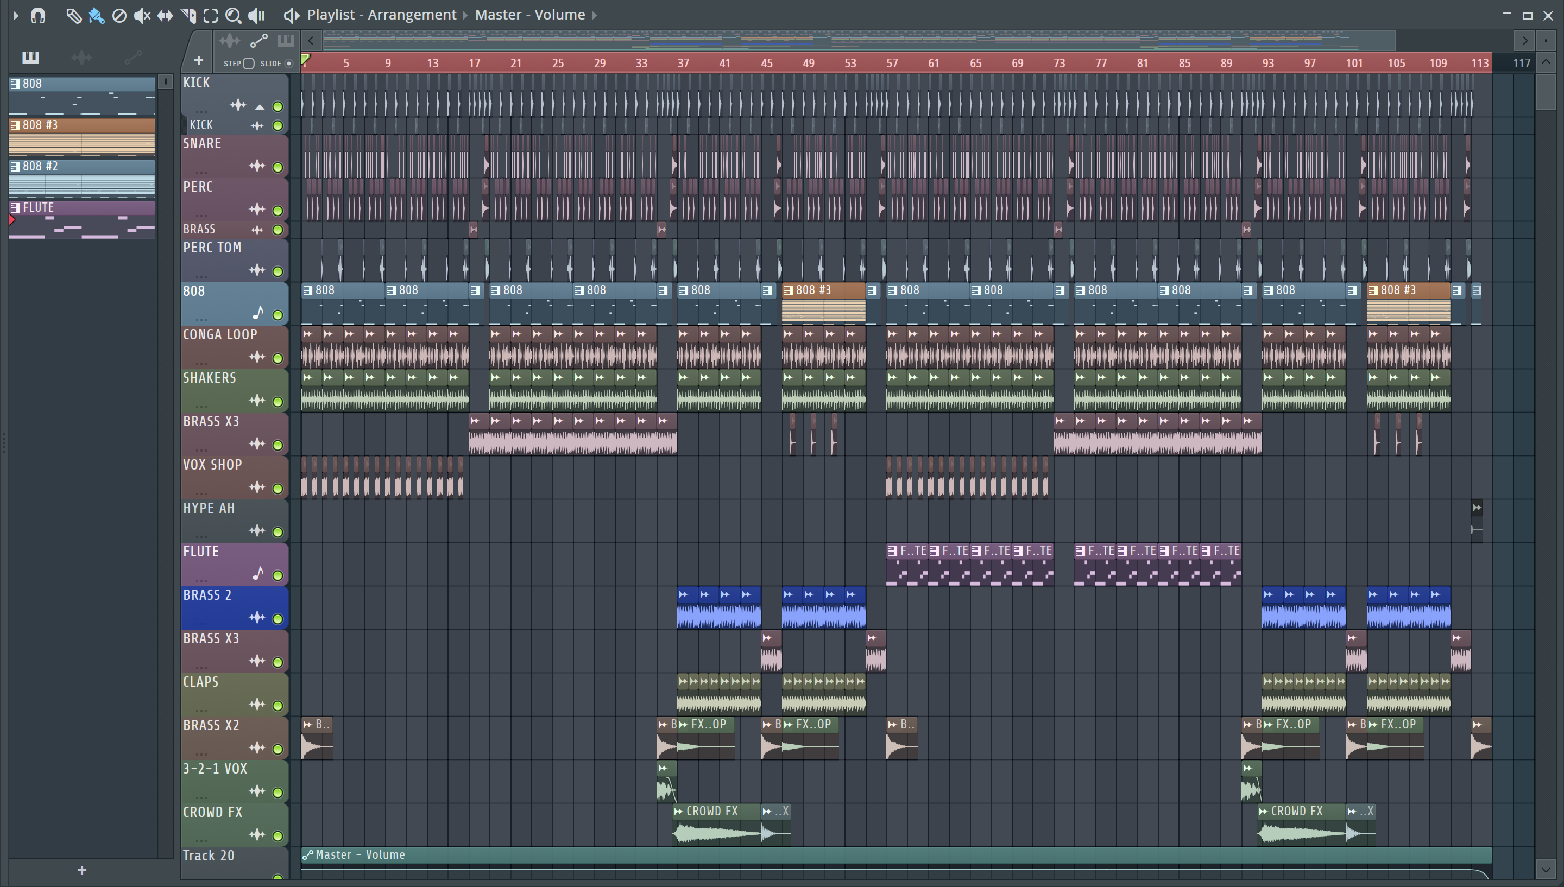
Task: Select the Playback speaker tool
Action: click(256, 15)
